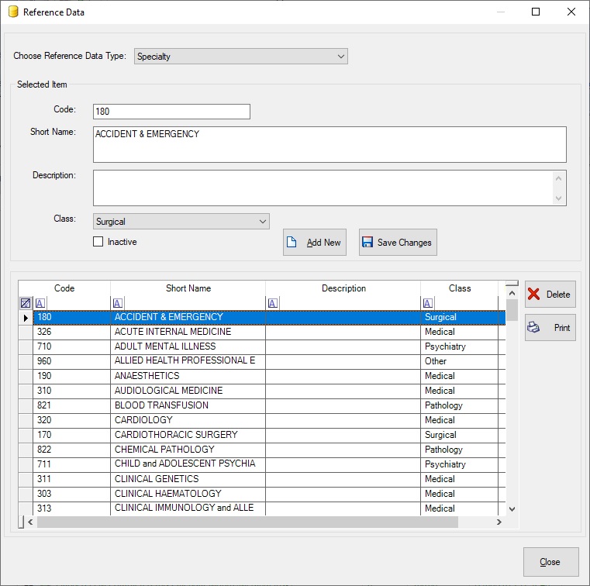Click the row indicator arrow for code 180
This screenshot has width=590, height=586.
(26, 318)
